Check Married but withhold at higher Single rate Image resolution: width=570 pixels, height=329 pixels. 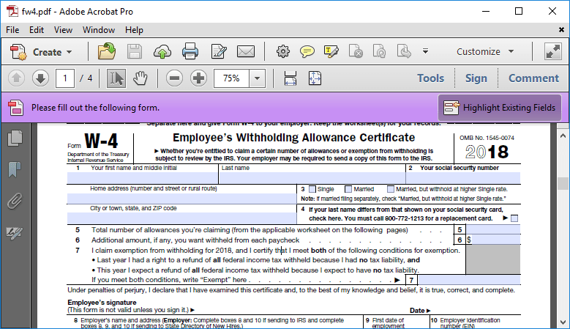(x=391, y=189)
